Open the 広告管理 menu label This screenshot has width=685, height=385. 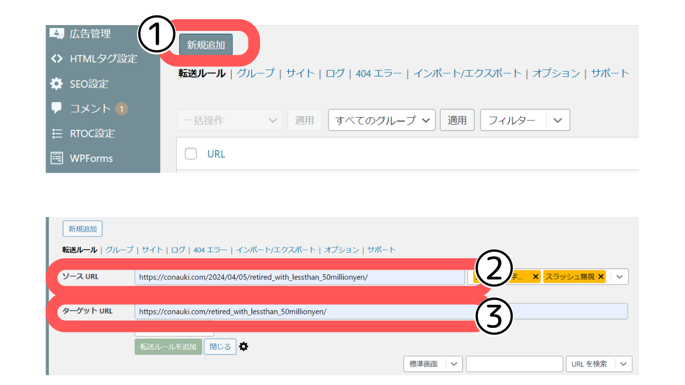pyautogui.click(x=90, y=34)
